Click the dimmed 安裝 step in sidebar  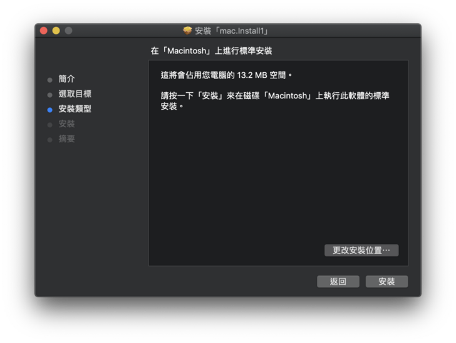(66, 124)
